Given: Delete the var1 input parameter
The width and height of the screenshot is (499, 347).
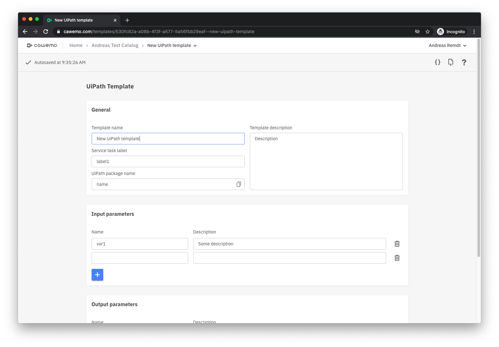Looking at the screenshot, I should pos(397,244).
